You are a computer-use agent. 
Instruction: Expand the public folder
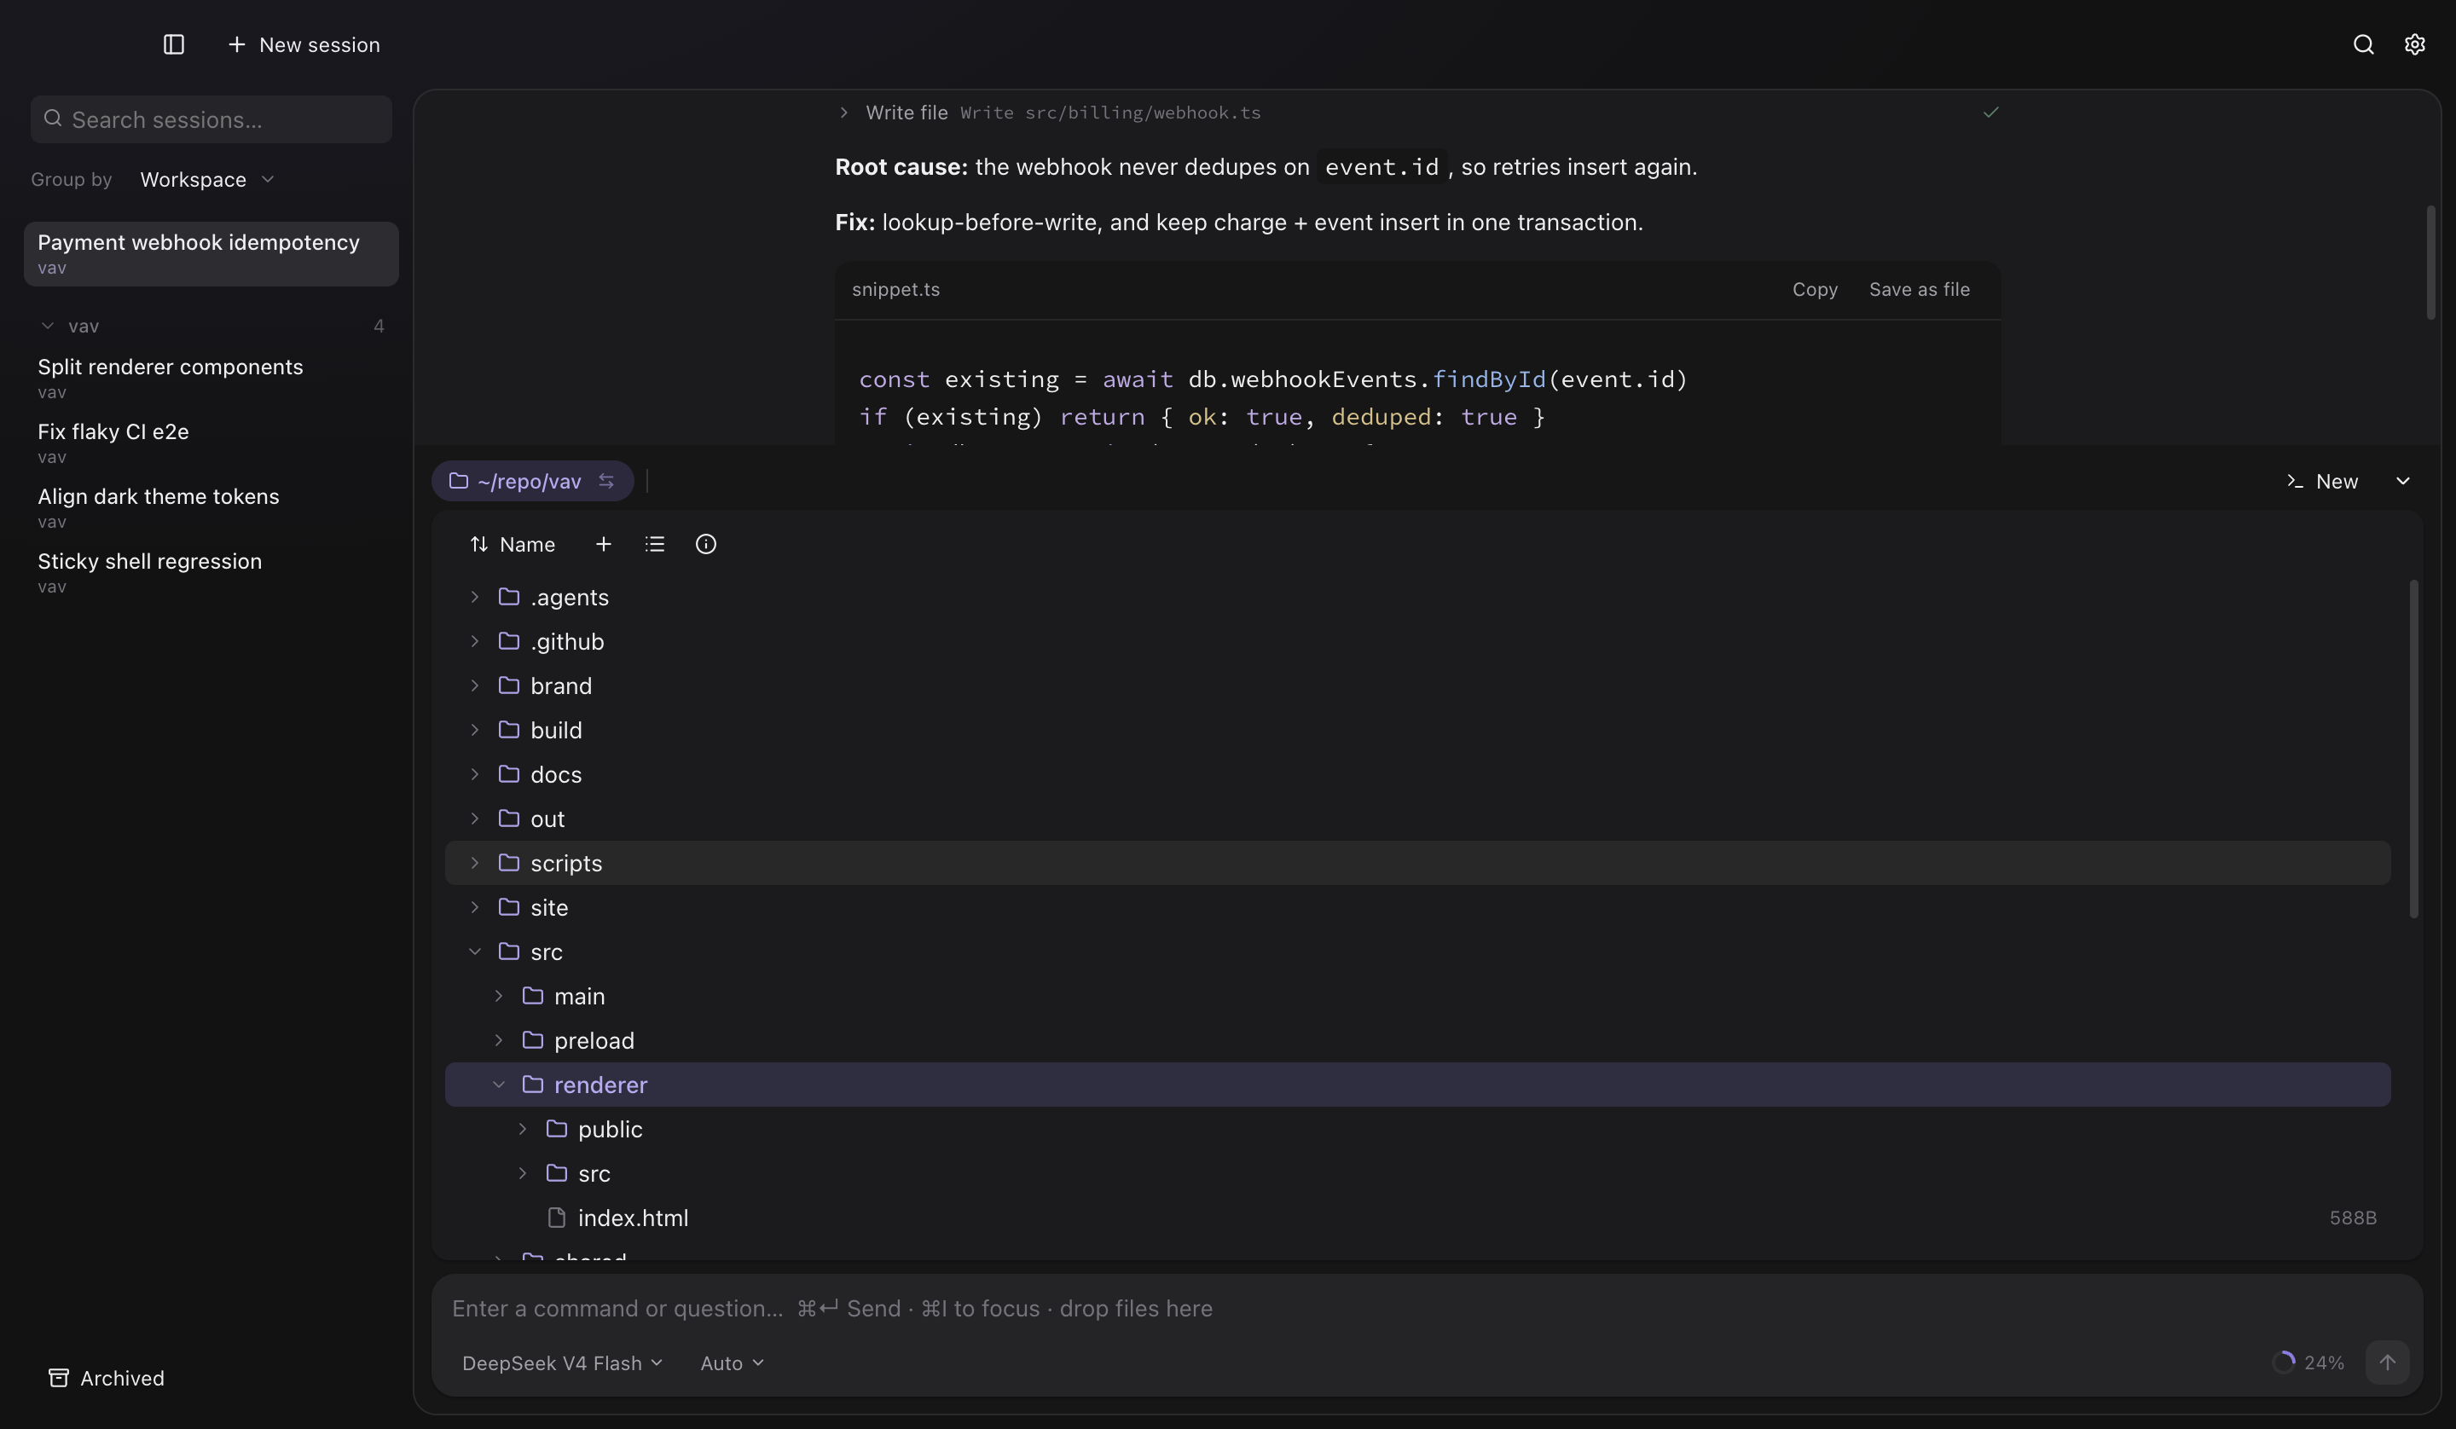point(523,1130)
